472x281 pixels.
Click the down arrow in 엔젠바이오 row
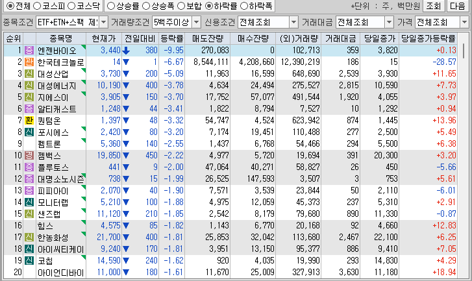pos(126,51)
